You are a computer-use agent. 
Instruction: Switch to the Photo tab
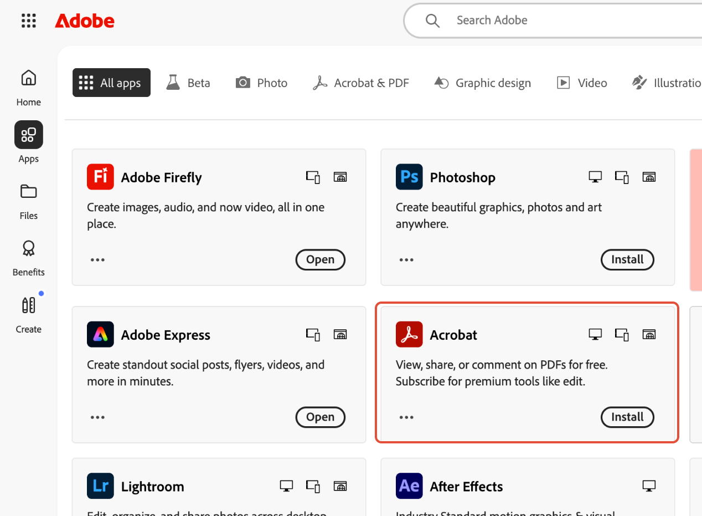click(261, 83)
